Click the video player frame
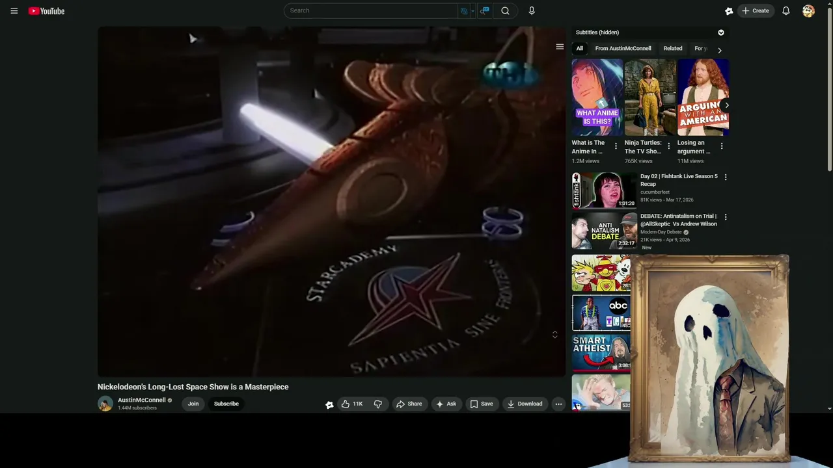 coord(331,201)
